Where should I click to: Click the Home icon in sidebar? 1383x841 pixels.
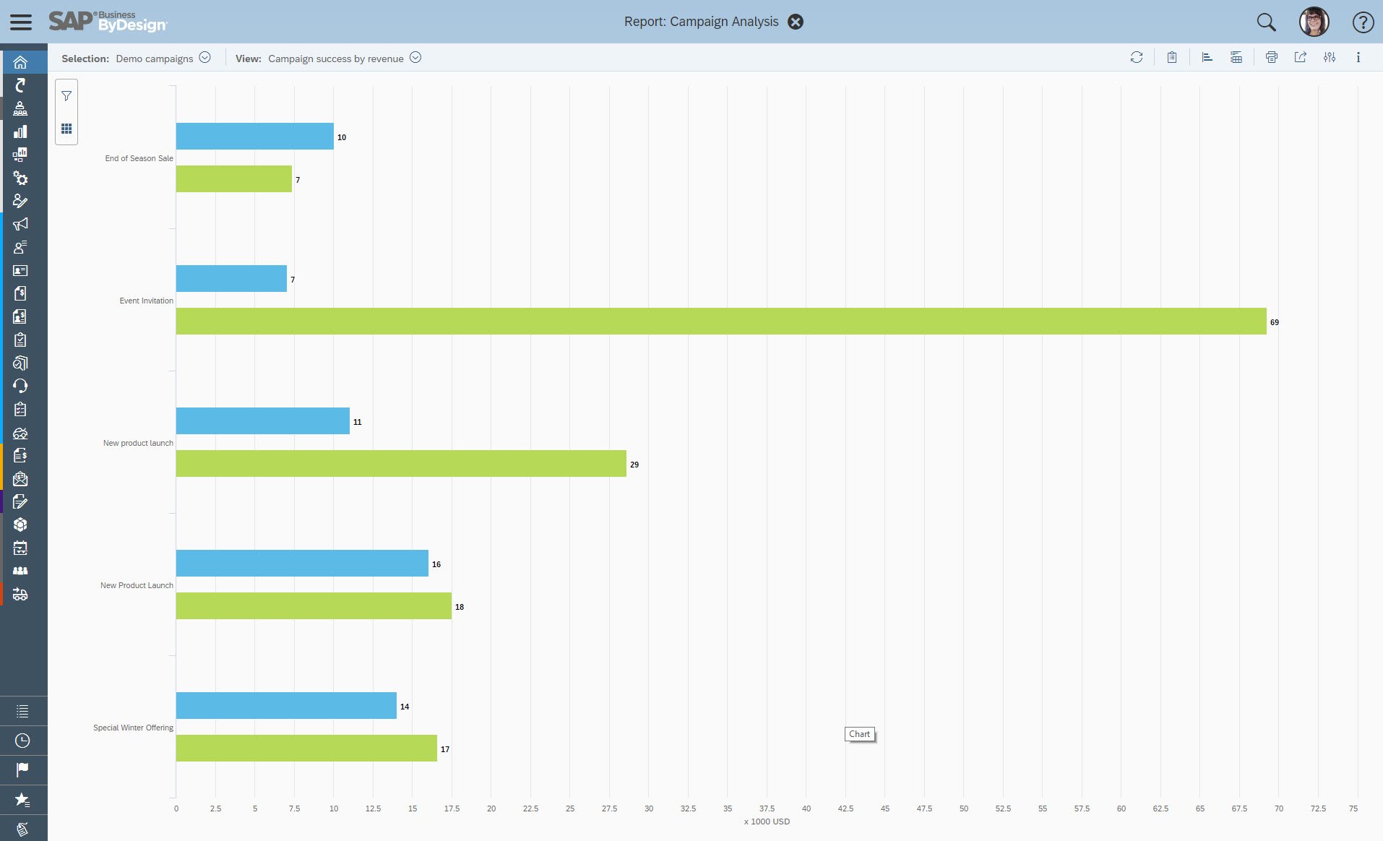click(x=20, y=62)
